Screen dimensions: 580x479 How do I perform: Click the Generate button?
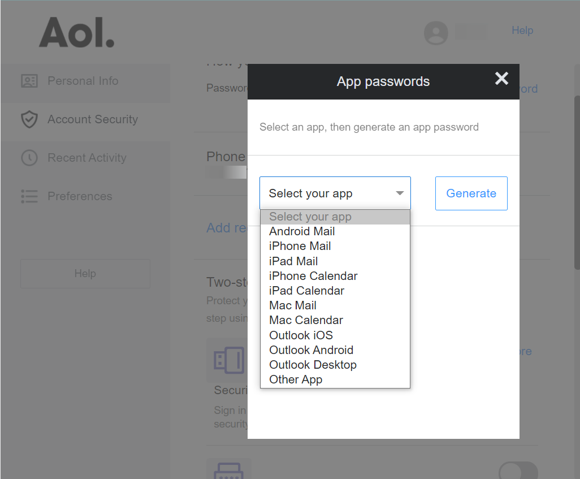point(471,193)
